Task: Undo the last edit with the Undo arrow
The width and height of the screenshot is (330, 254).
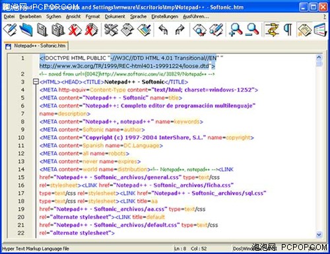Action: (163, 30)
